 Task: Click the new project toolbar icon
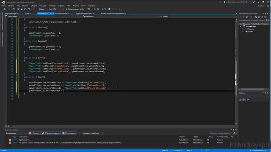[x=14, y=9]
